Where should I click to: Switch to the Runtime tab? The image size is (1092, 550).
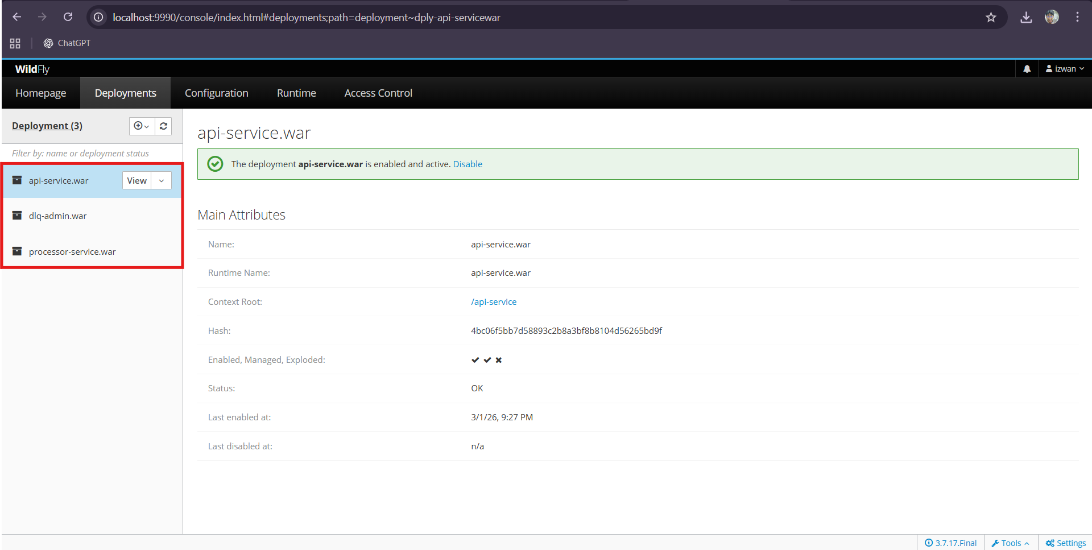pyautogui.click(x=296, y=93)
